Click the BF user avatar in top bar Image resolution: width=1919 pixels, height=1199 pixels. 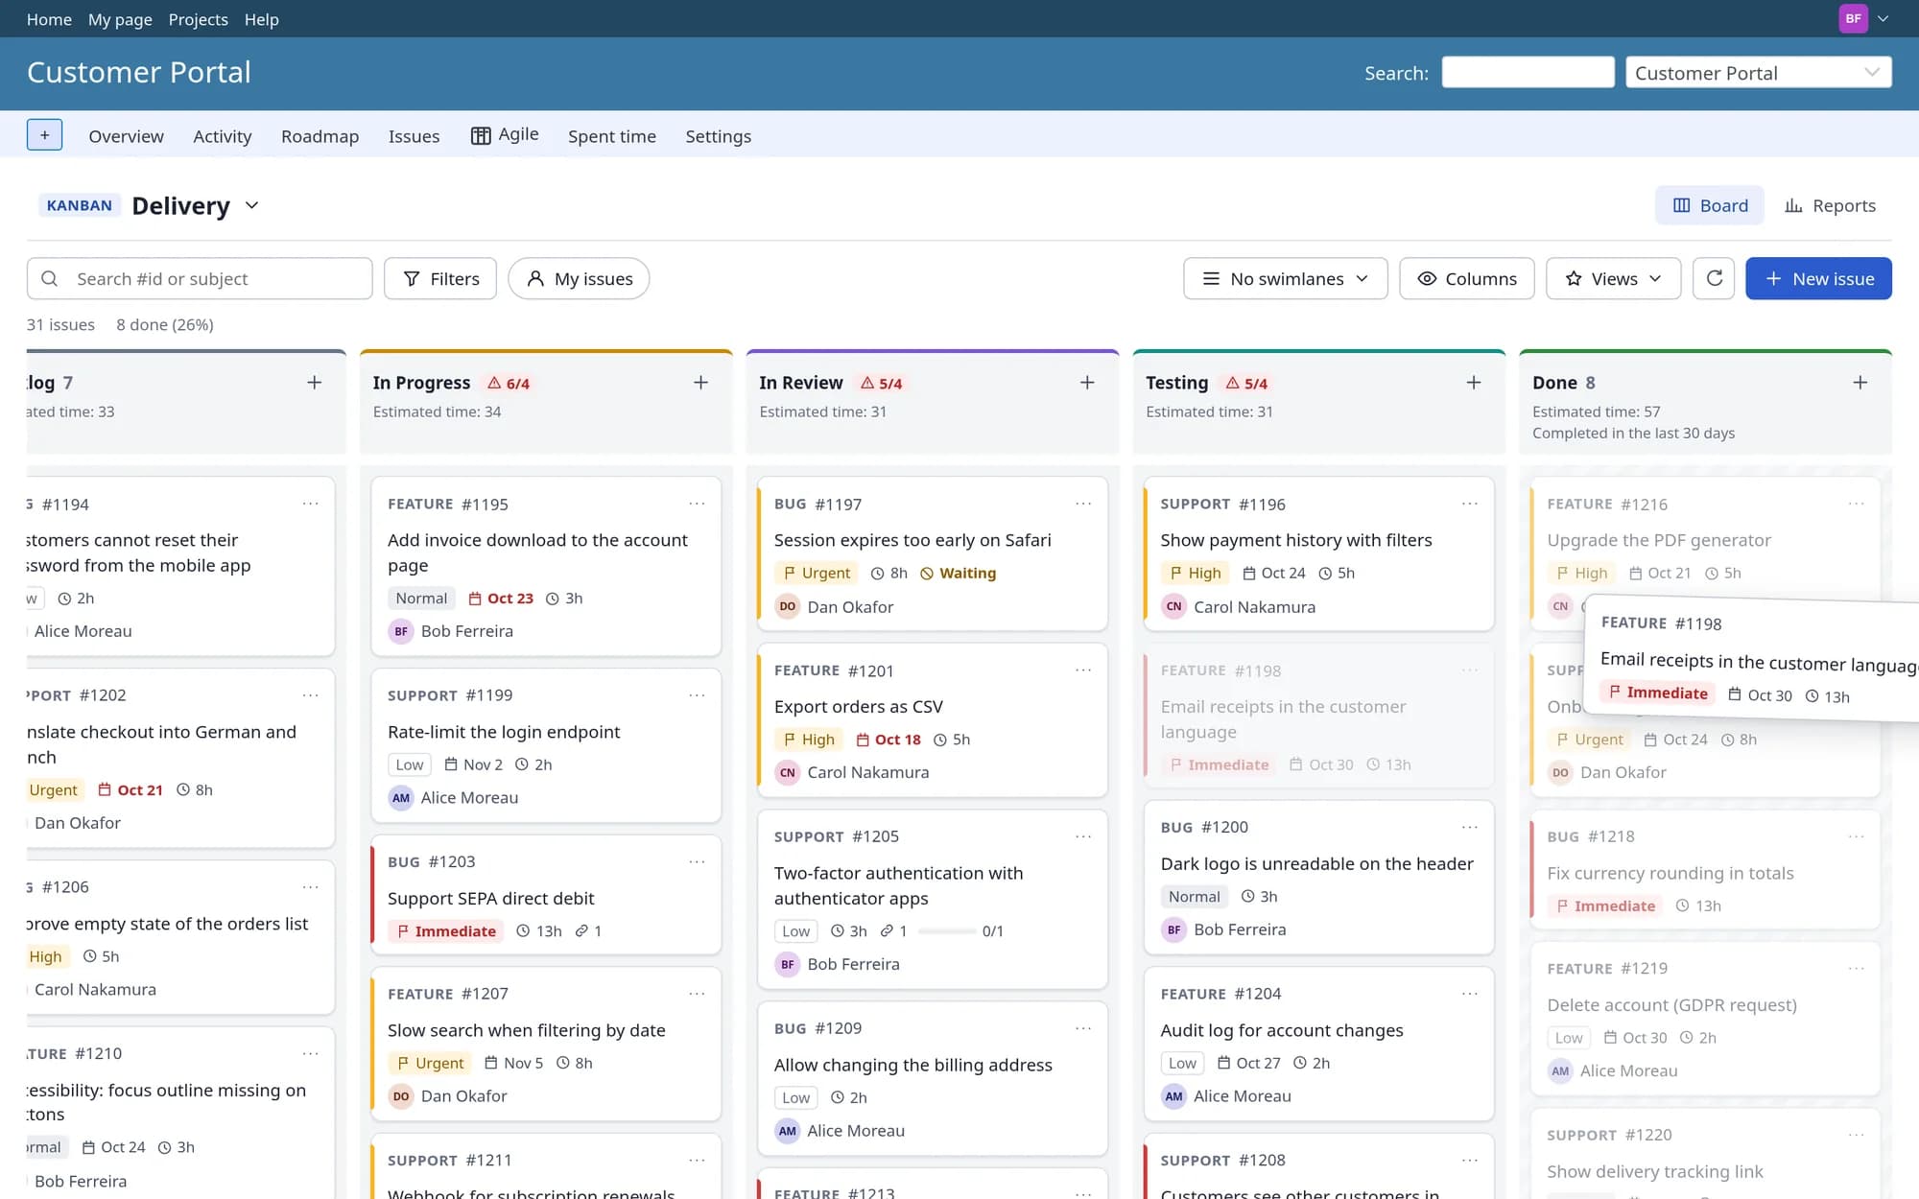click(1853, 18)
